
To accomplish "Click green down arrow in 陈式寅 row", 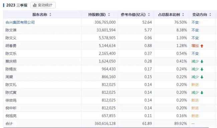I will coord(202,92).
